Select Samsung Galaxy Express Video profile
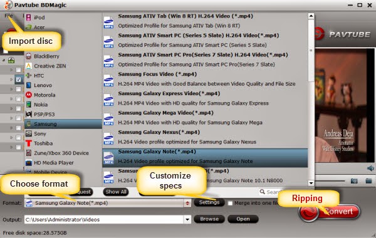Screen dimensions: 376x238 (x=205, y=98)
